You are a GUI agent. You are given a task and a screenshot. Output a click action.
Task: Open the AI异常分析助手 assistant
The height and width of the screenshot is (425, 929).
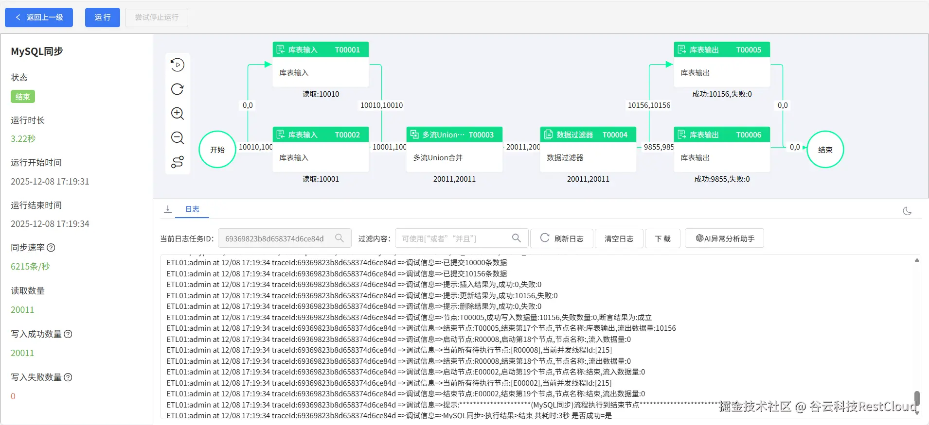725,238
